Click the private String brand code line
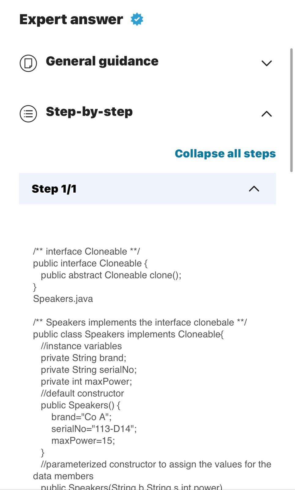Image resolution: width=295 pixels, height=490 pixels. (84, 358)
